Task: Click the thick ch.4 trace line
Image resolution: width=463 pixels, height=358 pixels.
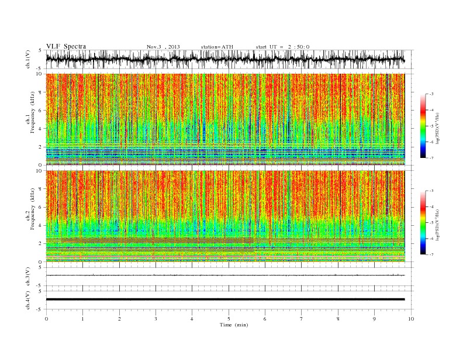Action: click(x=225, y=300)
